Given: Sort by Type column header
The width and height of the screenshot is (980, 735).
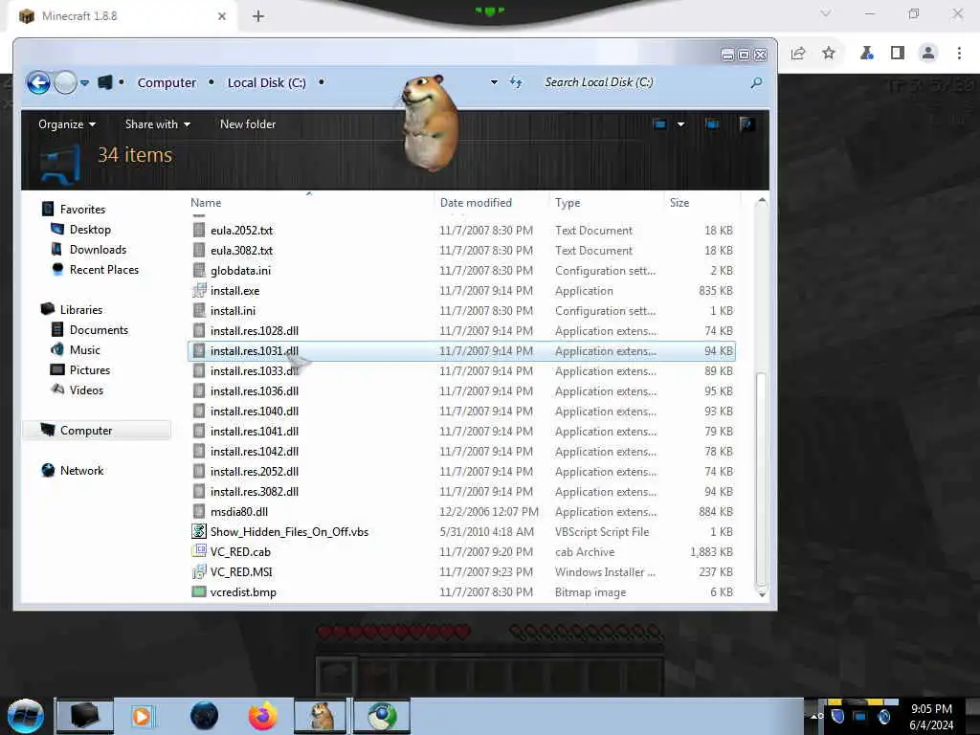Looking at the screenshot, I should tap(568, 203).
